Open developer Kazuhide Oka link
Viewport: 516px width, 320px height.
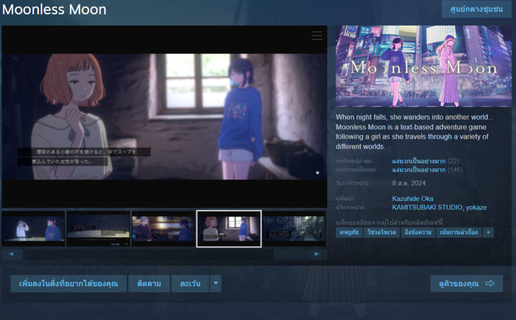412,199
